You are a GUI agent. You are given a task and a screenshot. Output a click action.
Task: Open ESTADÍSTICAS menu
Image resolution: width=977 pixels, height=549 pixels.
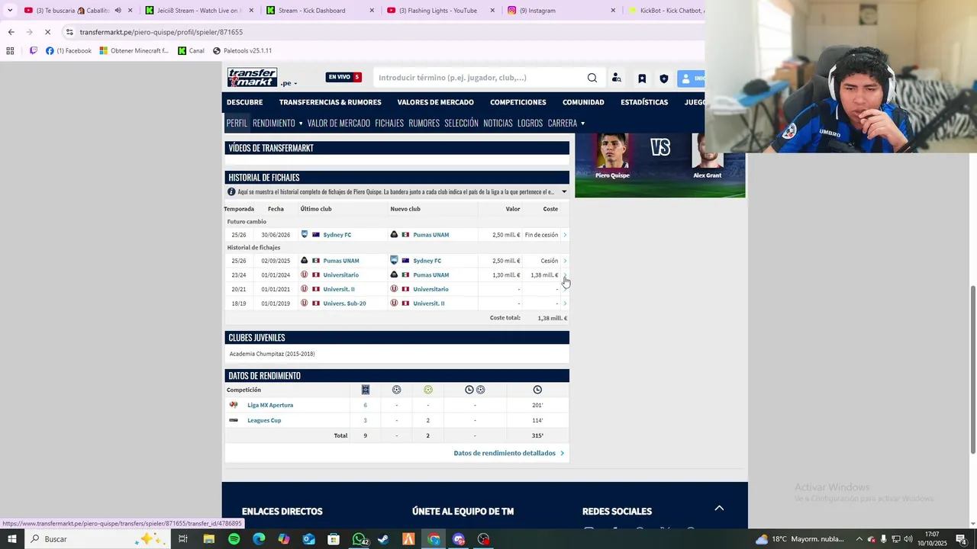point(644,102)
